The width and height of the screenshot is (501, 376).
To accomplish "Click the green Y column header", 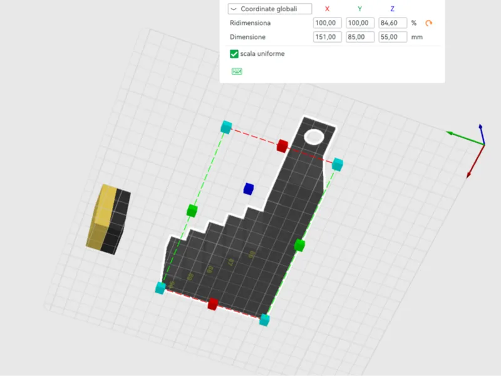I will 359,9.
